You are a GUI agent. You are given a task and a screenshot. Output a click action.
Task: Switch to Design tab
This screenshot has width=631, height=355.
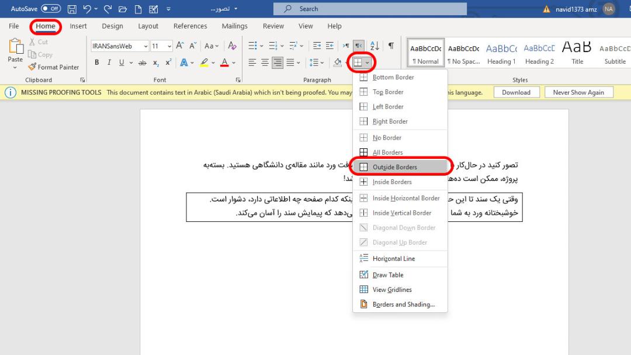(112, 26)
